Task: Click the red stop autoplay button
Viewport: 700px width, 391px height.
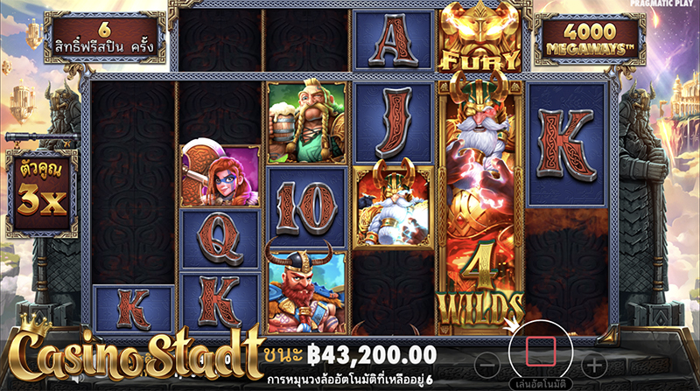Action: coord(541,353)
